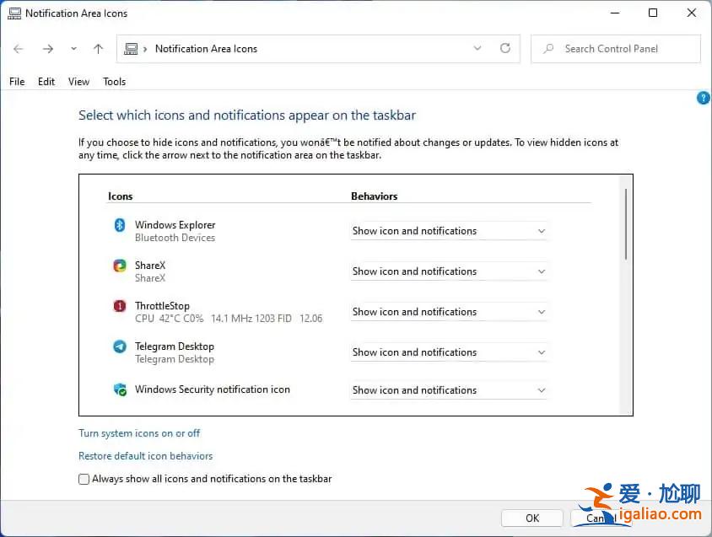This screenshot has height=537, width=712.
Task: Click Restore default icon behaviors link
Action: click(145, 456)
